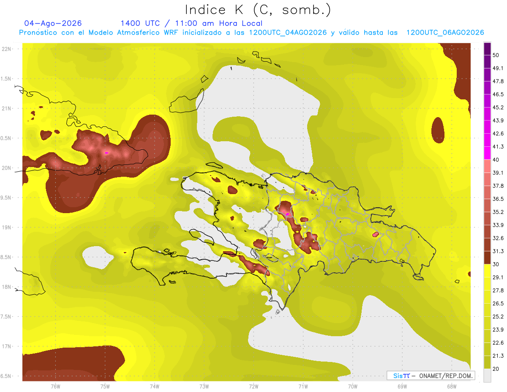
Task: Click the '73W' longitude label
Action: click(x=204, y=386)
